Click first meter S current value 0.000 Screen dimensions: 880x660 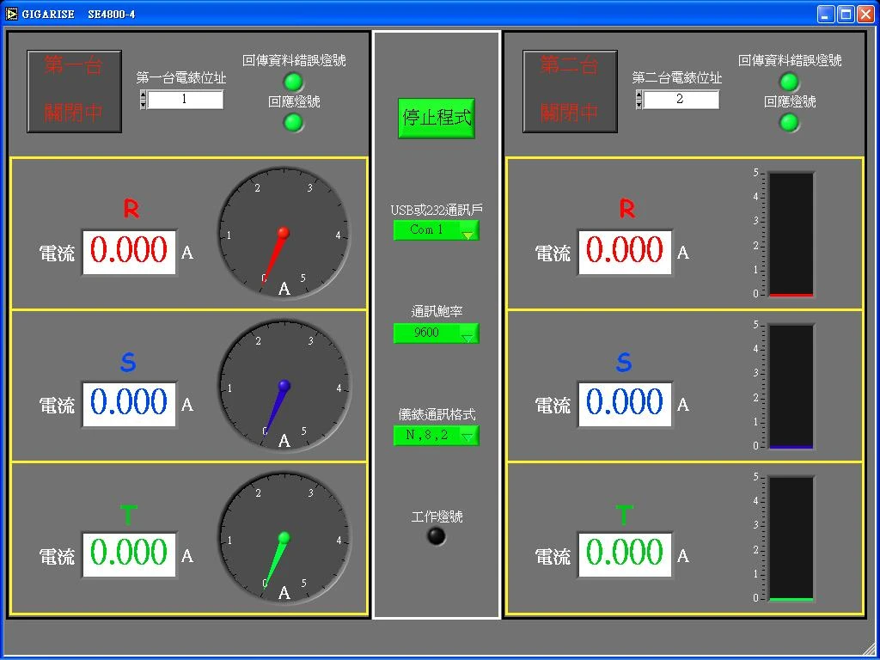pyautogui.click(x=129, y=404)
